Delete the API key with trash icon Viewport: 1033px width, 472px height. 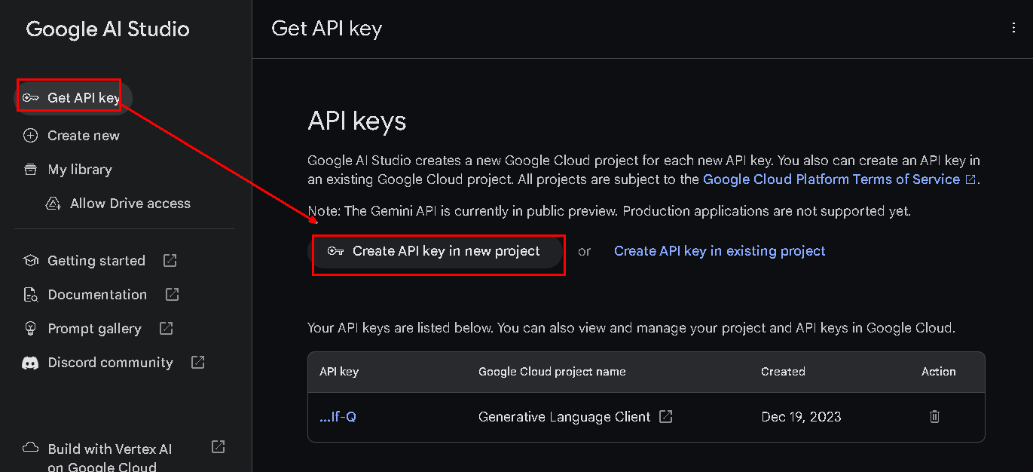click(x=934, y=416)
